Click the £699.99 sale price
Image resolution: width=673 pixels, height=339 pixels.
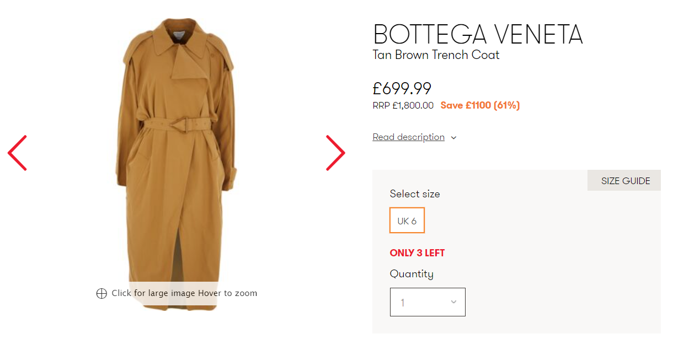(402, 88)
